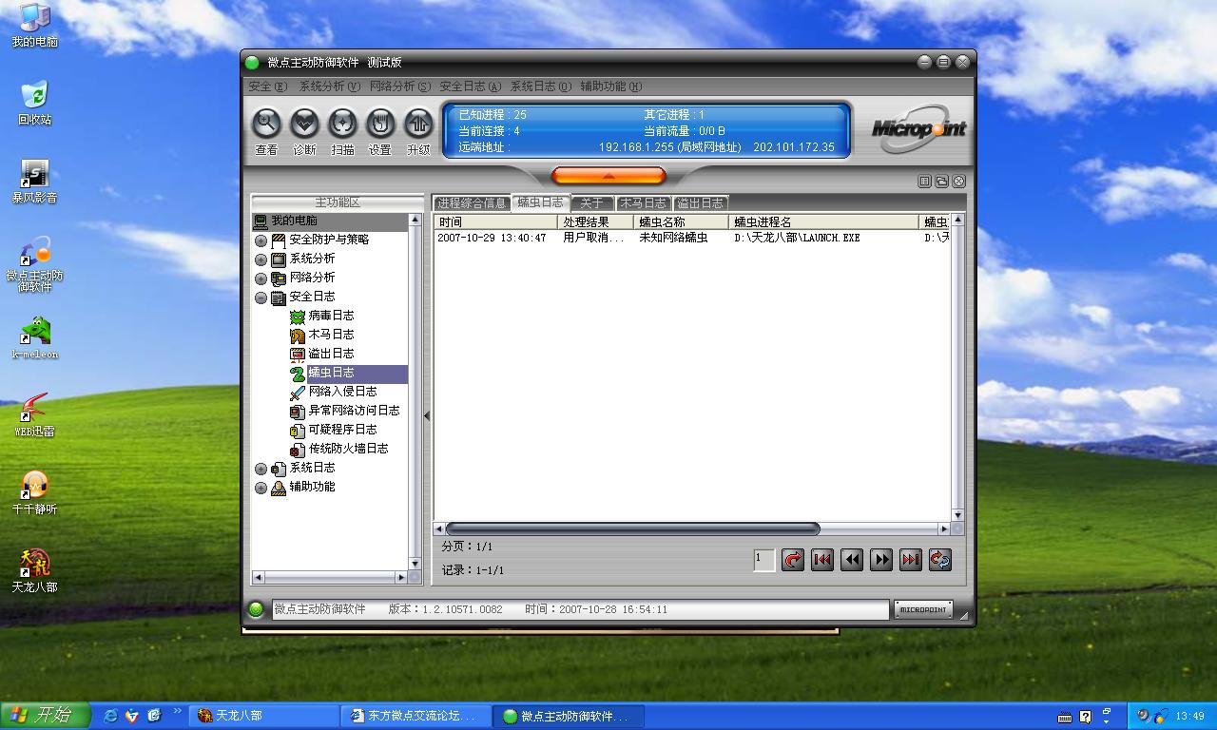Click the refresh records button

(940, 560)
